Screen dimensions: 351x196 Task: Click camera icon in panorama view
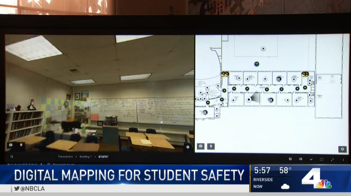[11, 145]
